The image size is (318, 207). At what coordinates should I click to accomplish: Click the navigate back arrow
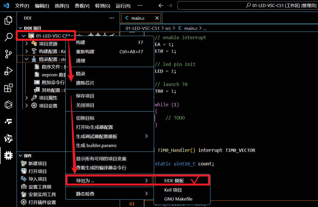pos(161,5)
